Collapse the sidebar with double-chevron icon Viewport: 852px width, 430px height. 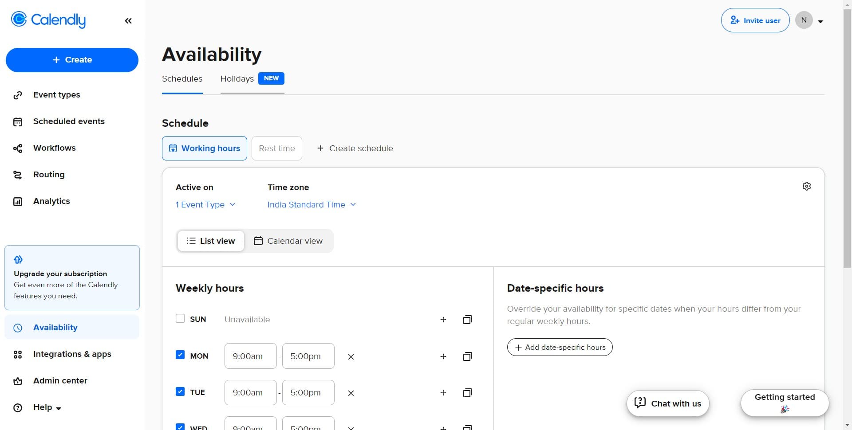pyautogui.click(x=128, y=21)
